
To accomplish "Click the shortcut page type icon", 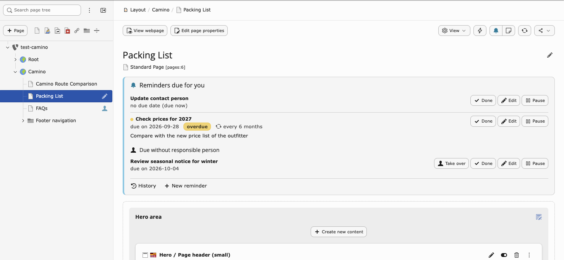I will (x=57, y=31).
